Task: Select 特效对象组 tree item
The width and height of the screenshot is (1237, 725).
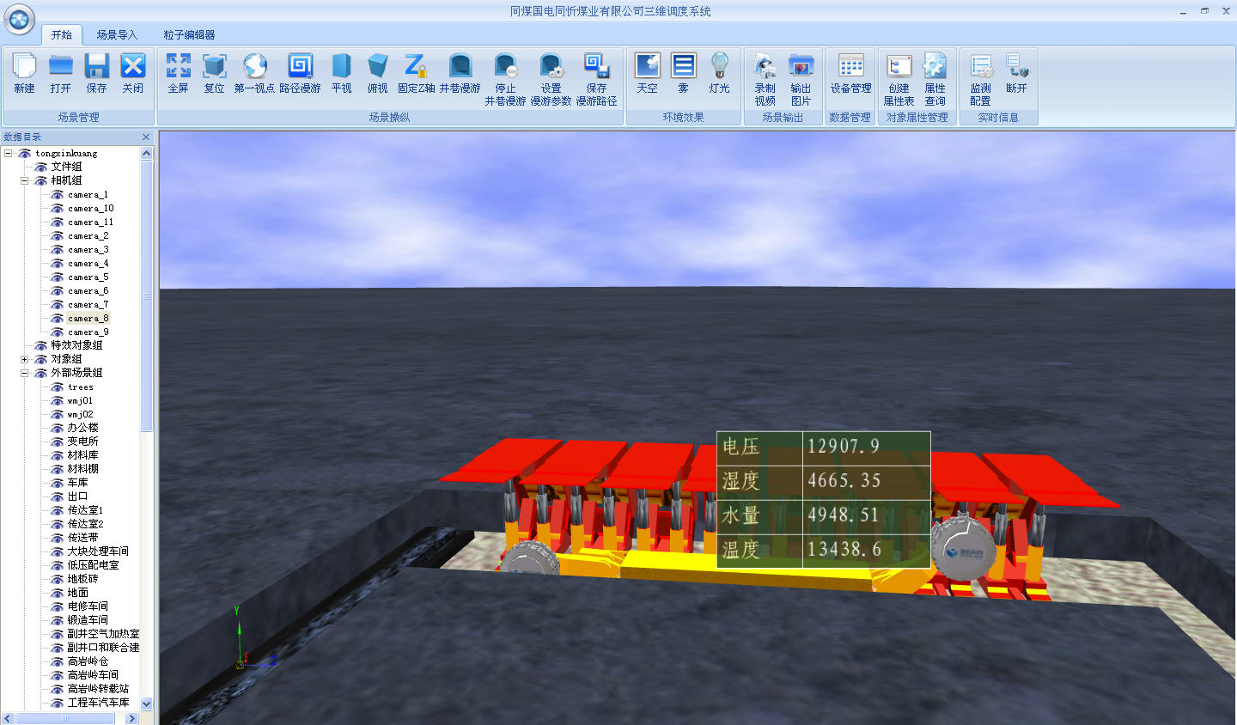Action: click(76, 345)
